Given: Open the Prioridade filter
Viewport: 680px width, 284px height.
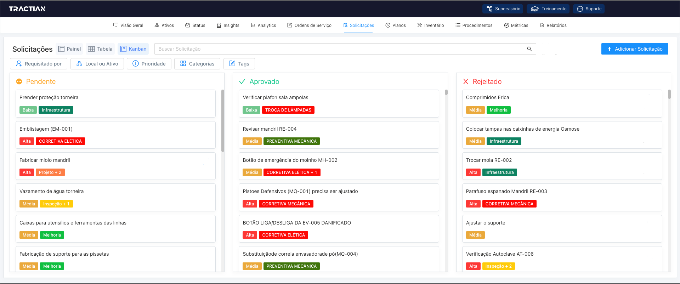Looking at the screenshot, I should [x=149, y=64].
